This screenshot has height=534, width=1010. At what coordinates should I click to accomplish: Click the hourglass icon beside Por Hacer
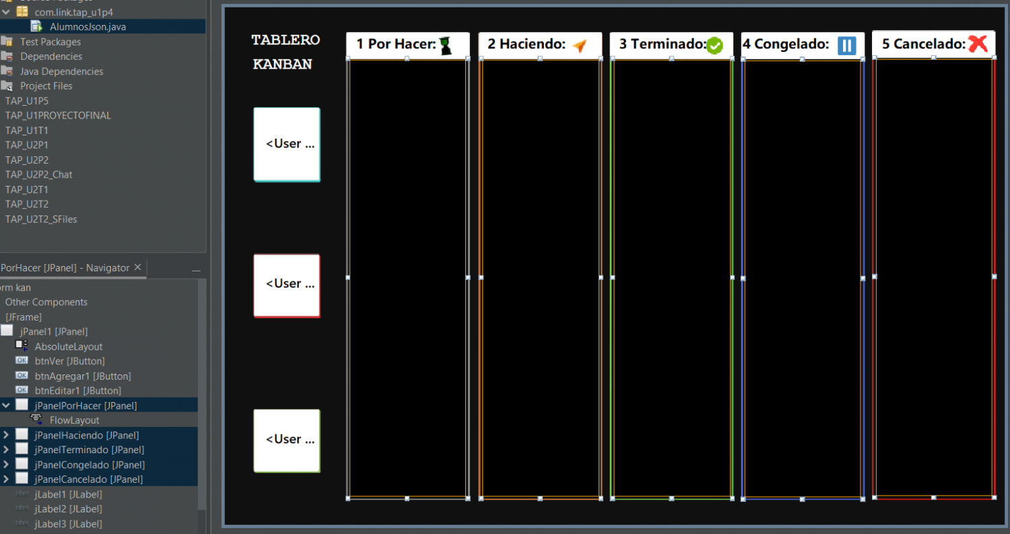[446, 45]
